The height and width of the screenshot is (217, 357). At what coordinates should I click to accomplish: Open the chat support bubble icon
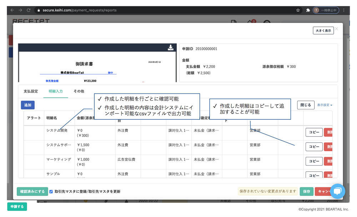coord(337,191)
